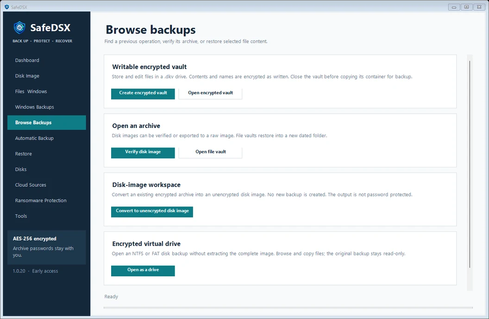
Task: Open Automatic Backup settings page
Action: click(46, 138)
